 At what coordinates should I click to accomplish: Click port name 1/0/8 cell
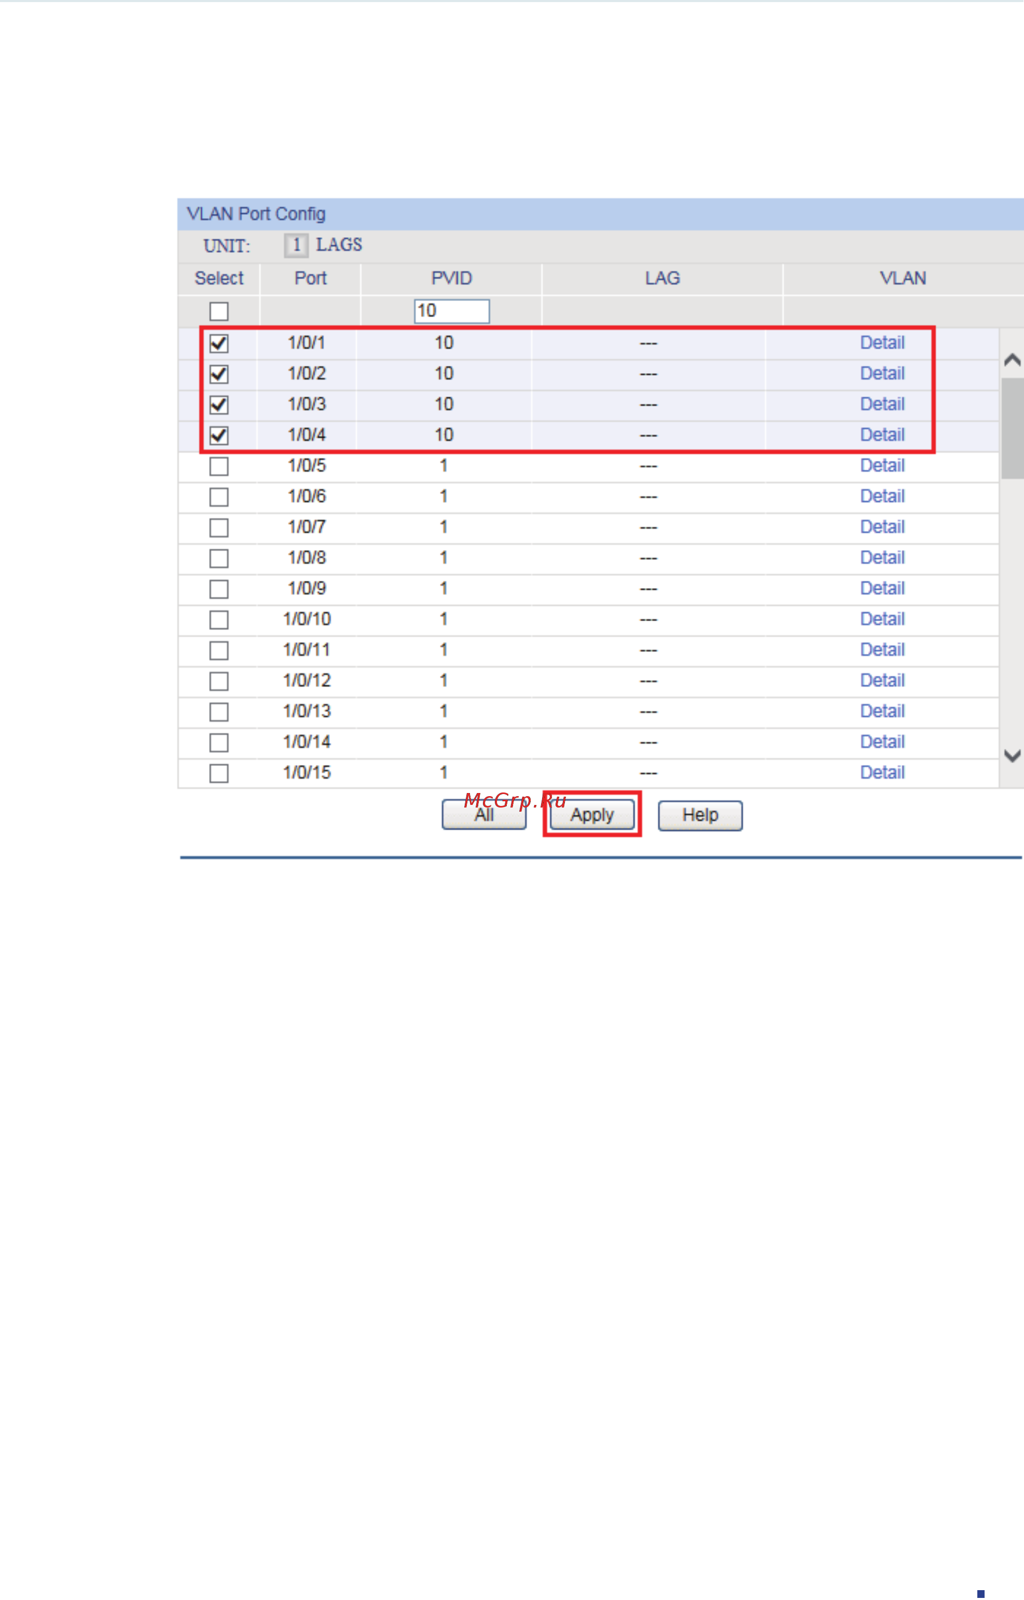[x=307, y=557]
